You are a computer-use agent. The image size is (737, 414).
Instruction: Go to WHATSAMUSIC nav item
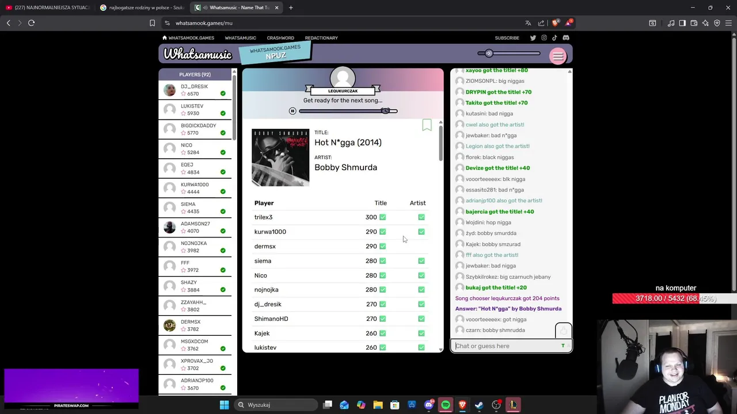pos(241,38)
